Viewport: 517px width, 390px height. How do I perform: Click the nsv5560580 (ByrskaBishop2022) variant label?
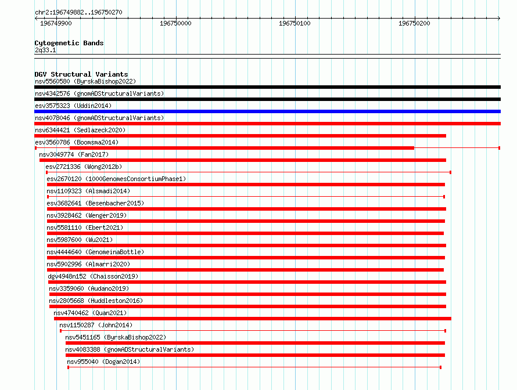coord(85,81)
